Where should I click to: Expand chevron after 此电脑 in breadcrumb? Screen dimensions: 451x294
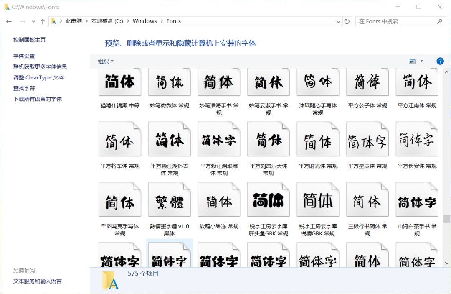click(x=86, y=21)
